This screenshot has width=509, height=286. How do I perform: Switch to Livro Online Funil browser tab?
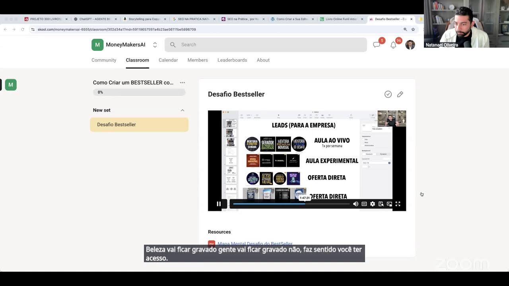click(x=341, y=19)
